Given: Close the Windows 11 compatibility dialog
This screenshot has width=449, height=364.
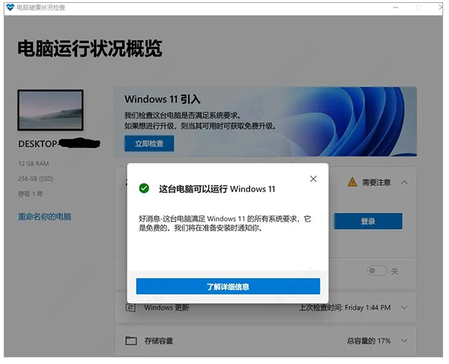Looking at the screenshot, I should coord(313,178).
